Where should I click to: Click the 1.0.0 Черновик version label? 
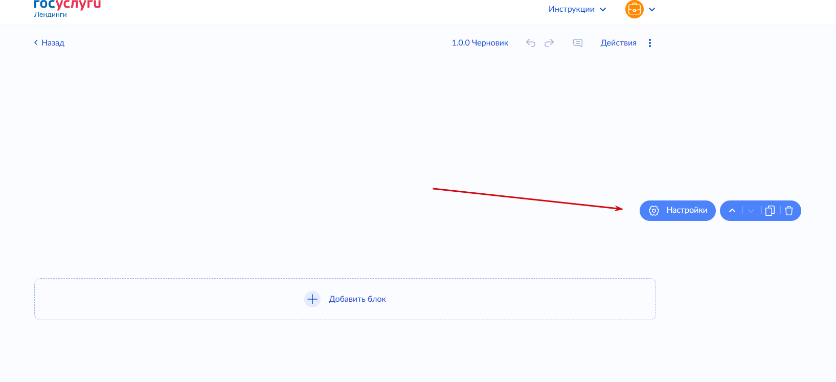[480, 43]
